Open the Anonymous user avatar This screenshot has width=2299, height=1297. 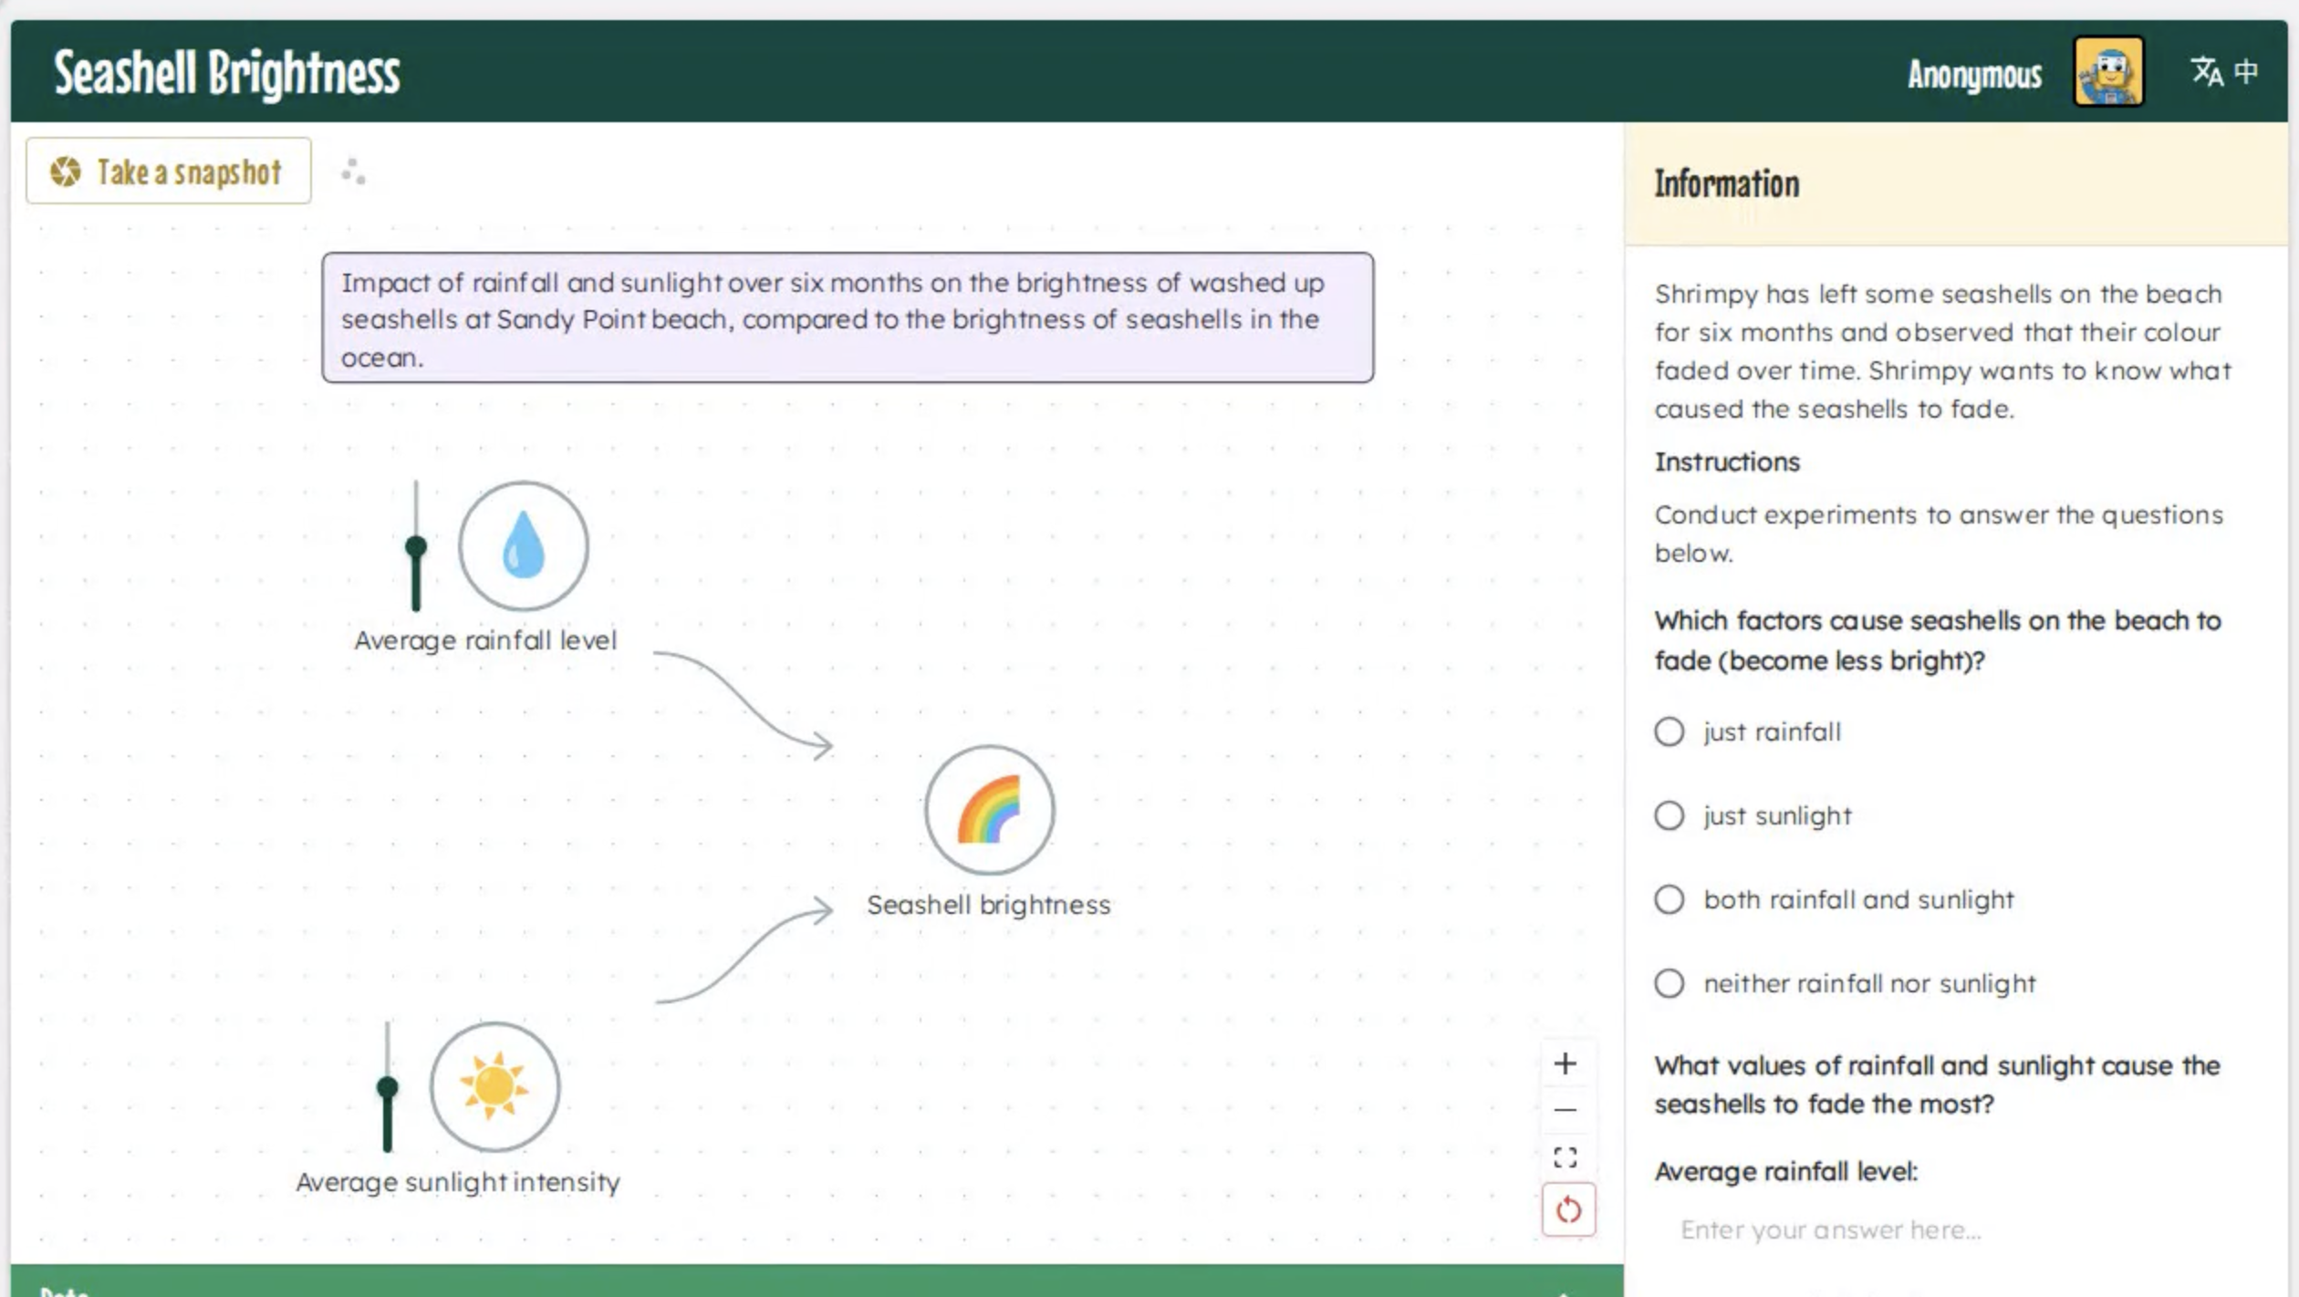click(2108, 71)
